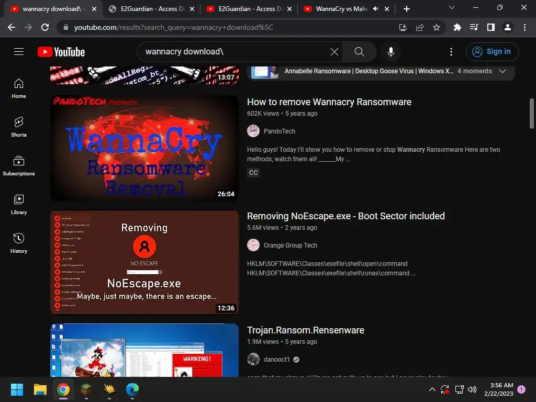
Task: Click the 13:07 video thumbnail at top
Action: [144, 75]
